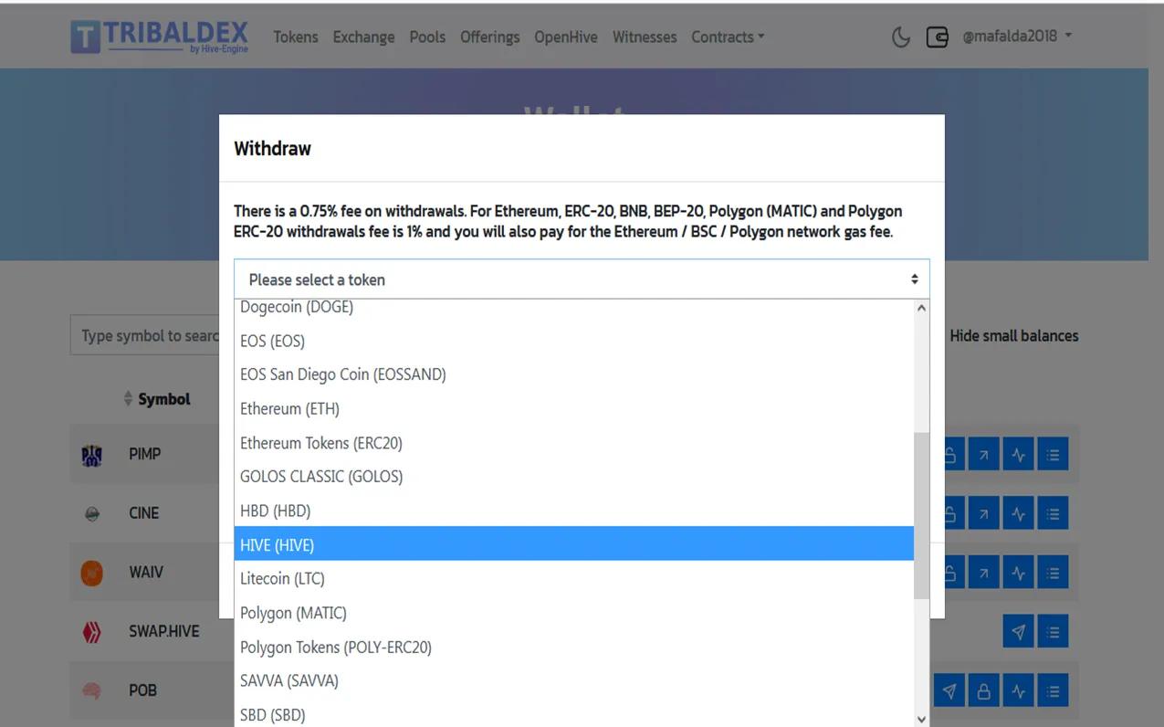Click PIMP symbol text
This screenshot has width=1164, height=727.
tap(144, 454)
